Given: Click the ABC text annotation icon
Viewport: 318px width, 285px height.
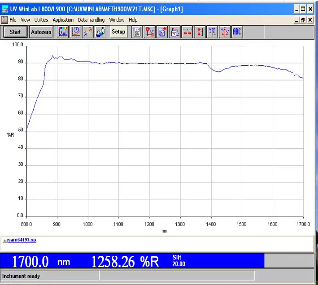Looking at the screenshot, I should pyautogui.click(x=237, y=32).
